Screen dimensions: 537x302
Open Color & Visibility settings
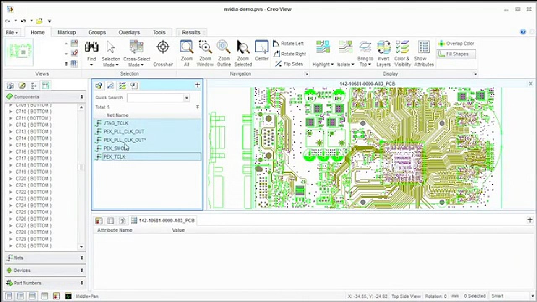coord(402,47)
